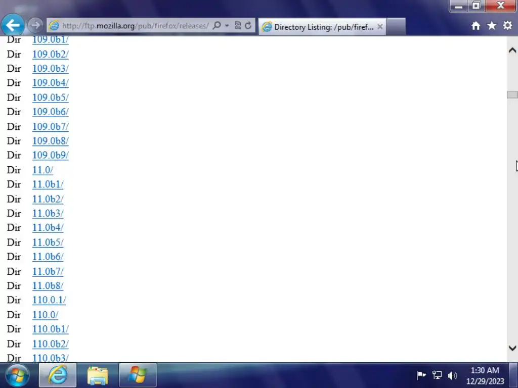Click the search magnifier in address bar
This screenshot has height=388, width=518.
pyautogui.click(x=217, y=25)
